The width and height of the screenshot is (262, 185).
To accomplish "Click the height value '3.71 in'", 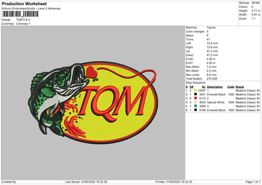I will point(255,10).
